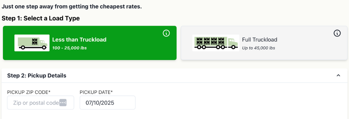Click the "Full Truckload" title text
349x119 pixels.
tap(260, 40)
